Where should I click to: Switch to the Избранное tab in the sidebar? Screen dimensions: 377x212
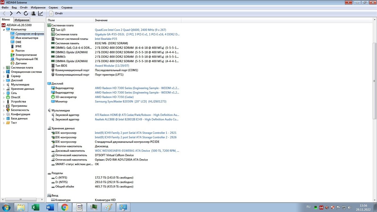[22, 20]
